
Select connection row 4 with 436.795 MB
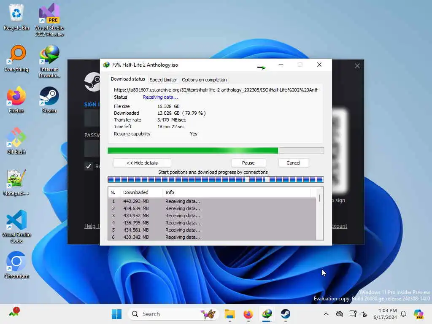[212, 223]
